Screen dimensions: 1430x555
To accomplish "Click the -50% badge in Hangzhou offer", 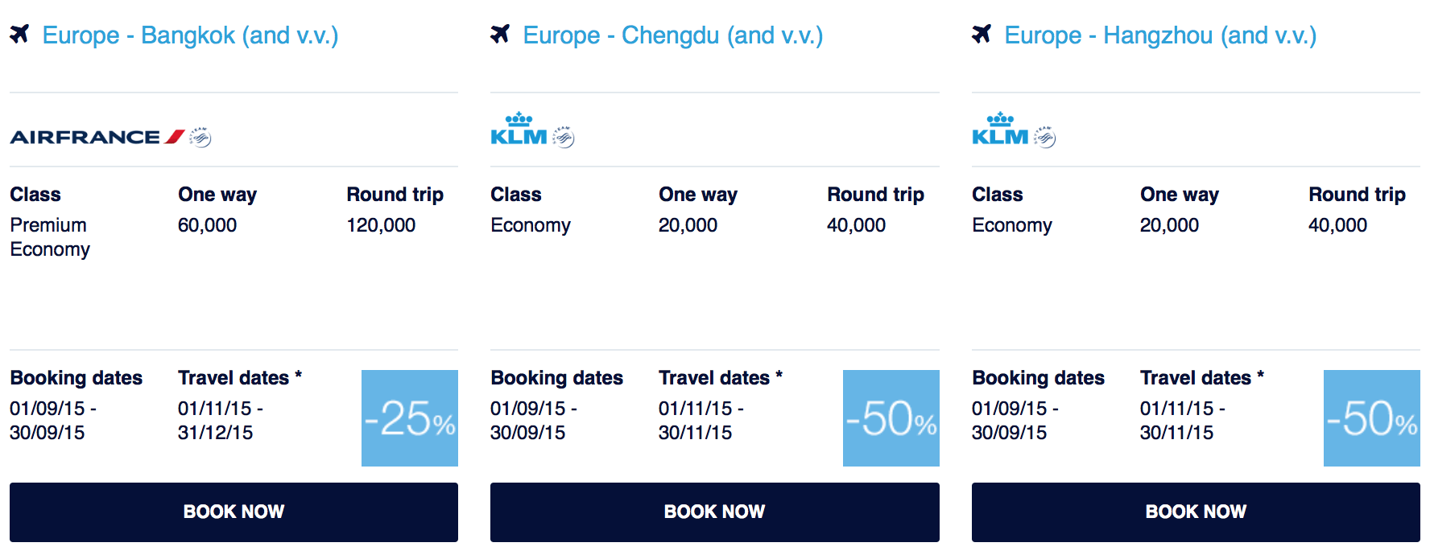I will (1372, 418).
